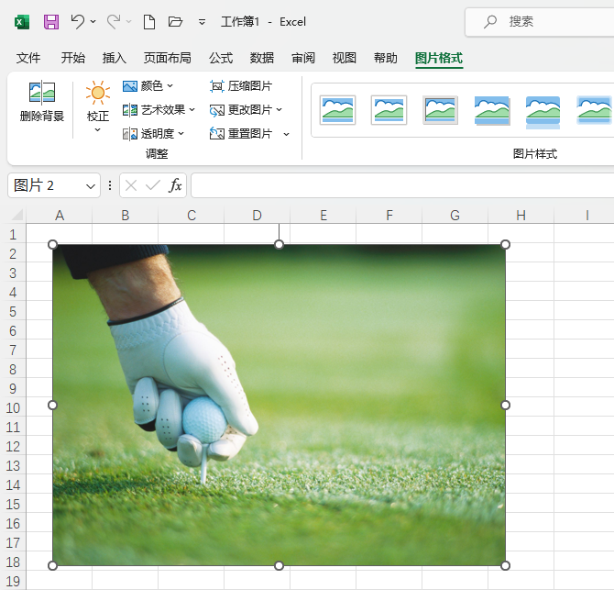Click the cancel X in formula bar
Image resolution: width=614 pixels, height=590 pixels.
131,185
